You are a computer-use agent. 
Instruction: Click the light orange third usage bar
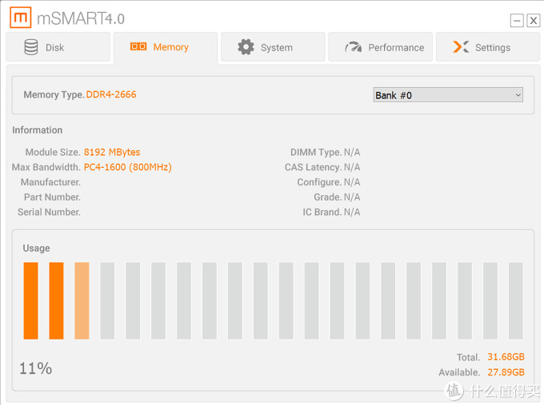pos(82,300)
